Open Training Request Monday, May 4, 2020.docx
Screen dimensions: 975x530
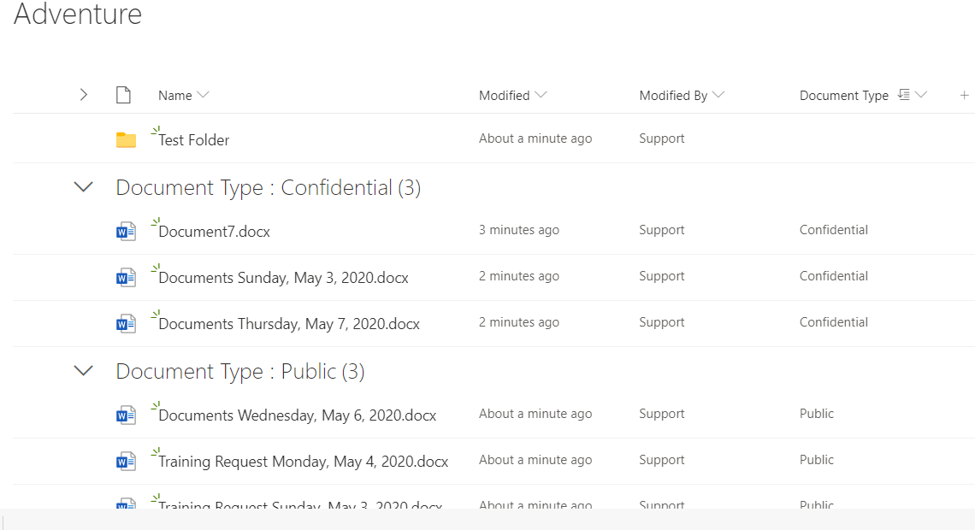303,462
